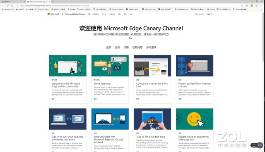Click the Protect yourself from internet trackers title

tap(195, 85)
